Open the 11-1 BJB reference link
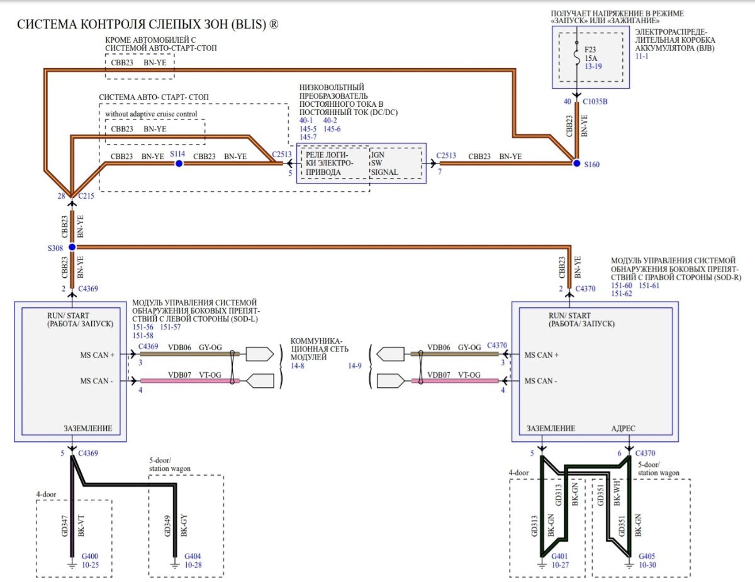This screenshot has width=755, height=582. tap(642, 57)
